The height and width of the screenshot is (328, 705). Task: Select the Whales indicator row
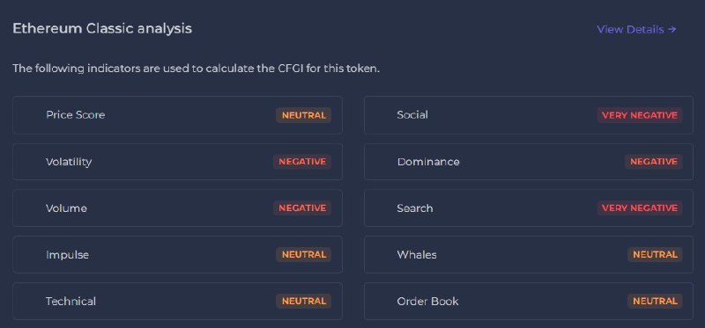(529, 254)
